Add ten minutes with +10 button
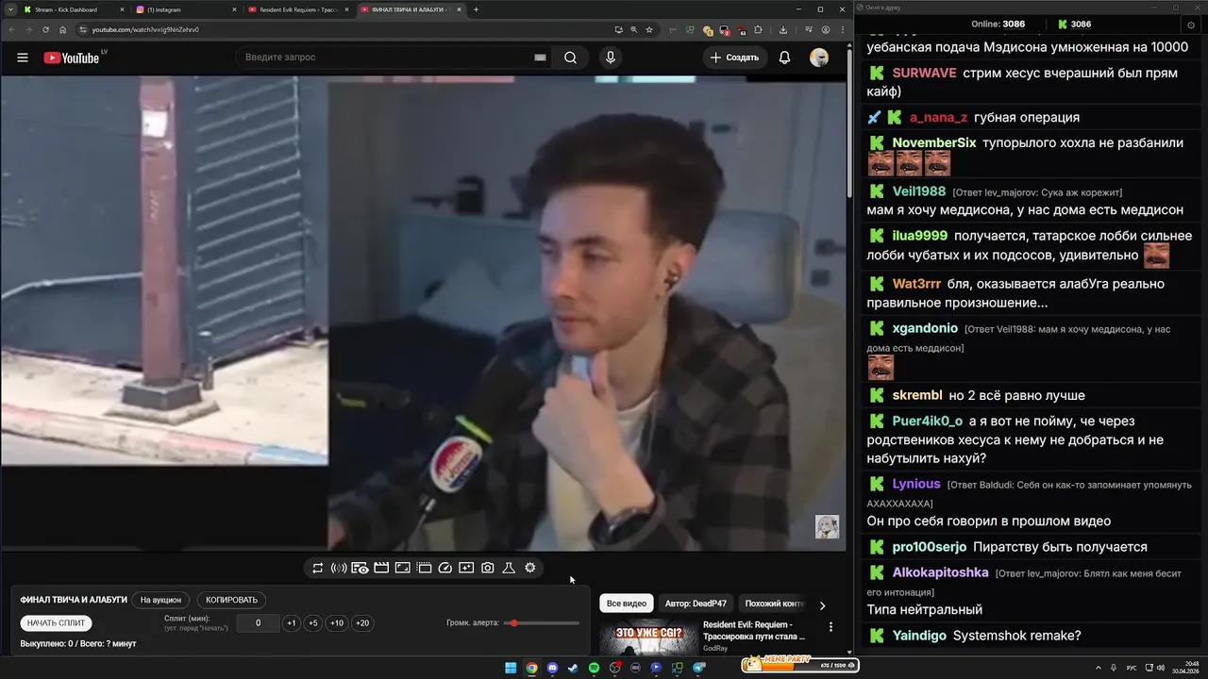Screen dimensions: 1208x679 337,623
